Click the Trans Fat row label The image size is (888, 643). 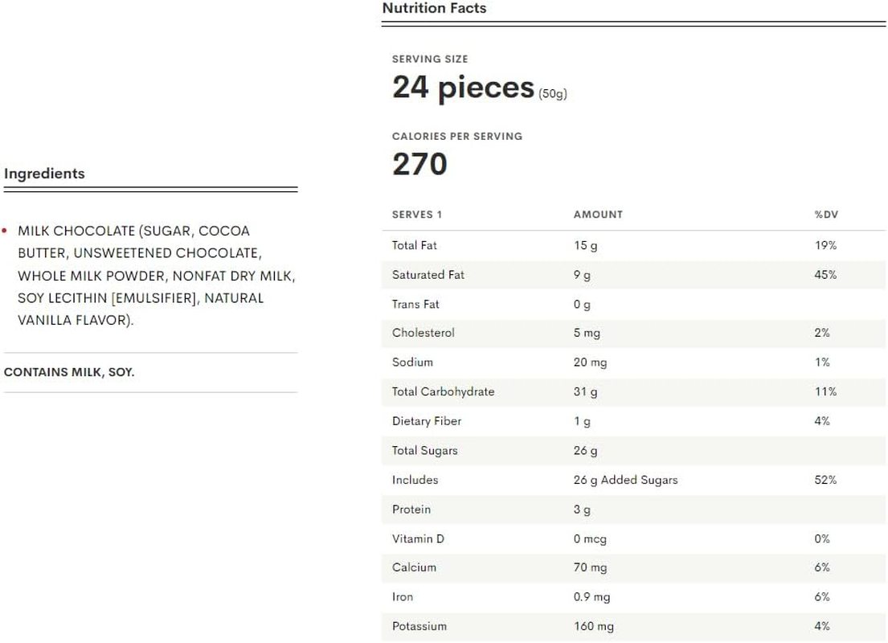coord(415,304)
